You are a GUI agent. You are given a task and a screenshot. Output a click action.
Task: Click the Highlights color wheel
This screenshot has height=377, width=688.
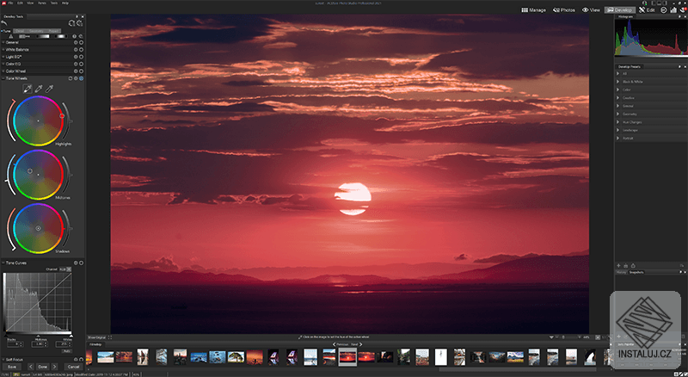38,121
